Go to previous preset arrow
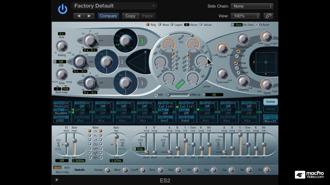This screenshot has height=185, width=330. [79, 16]
